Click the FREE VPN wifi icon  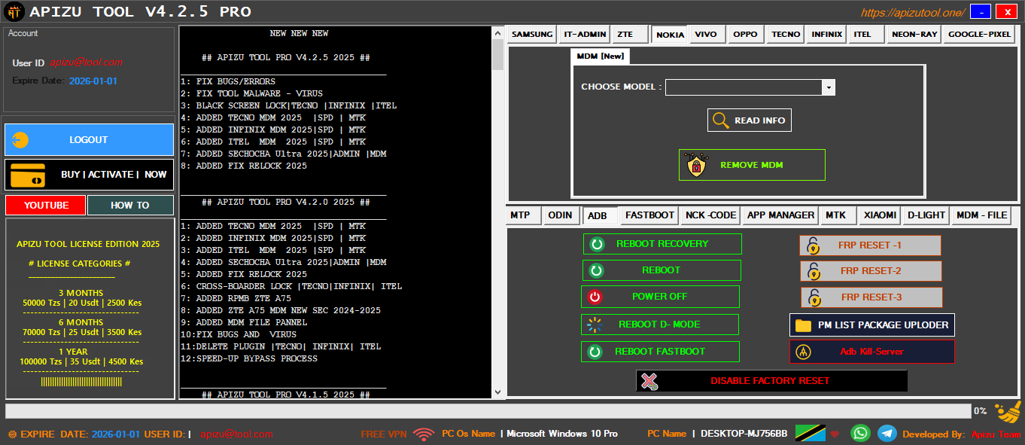tap(424, 434)
